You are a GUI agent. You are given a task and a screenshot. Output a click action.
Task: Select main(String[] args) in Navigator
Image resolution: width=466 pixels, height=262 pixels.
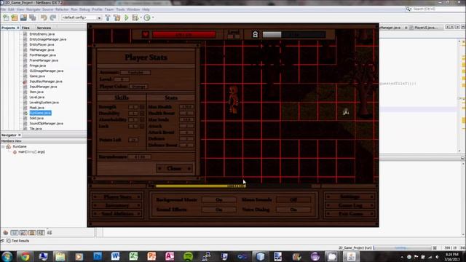tap(31, 152)
